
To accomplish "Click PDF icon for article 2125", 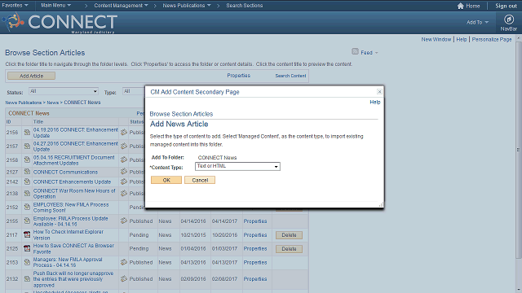I will [x=27, y=248].
